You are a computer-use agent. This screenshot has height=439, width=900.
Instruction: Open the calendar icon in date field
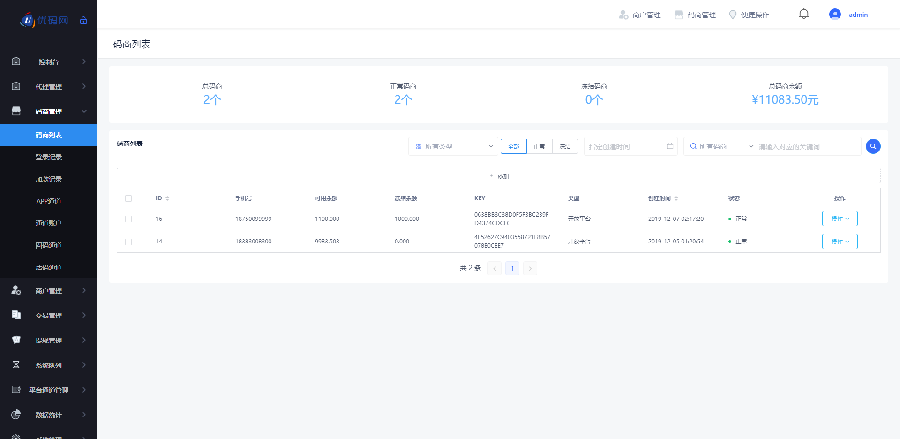[x=670, y=146]
